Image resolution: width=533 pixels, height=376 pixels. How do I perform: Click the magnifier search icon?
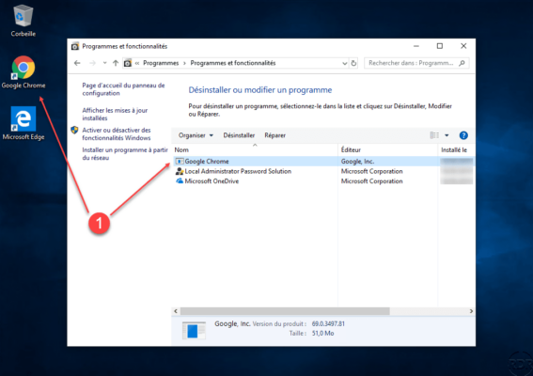pyautogui.click(x=462, y=63)
